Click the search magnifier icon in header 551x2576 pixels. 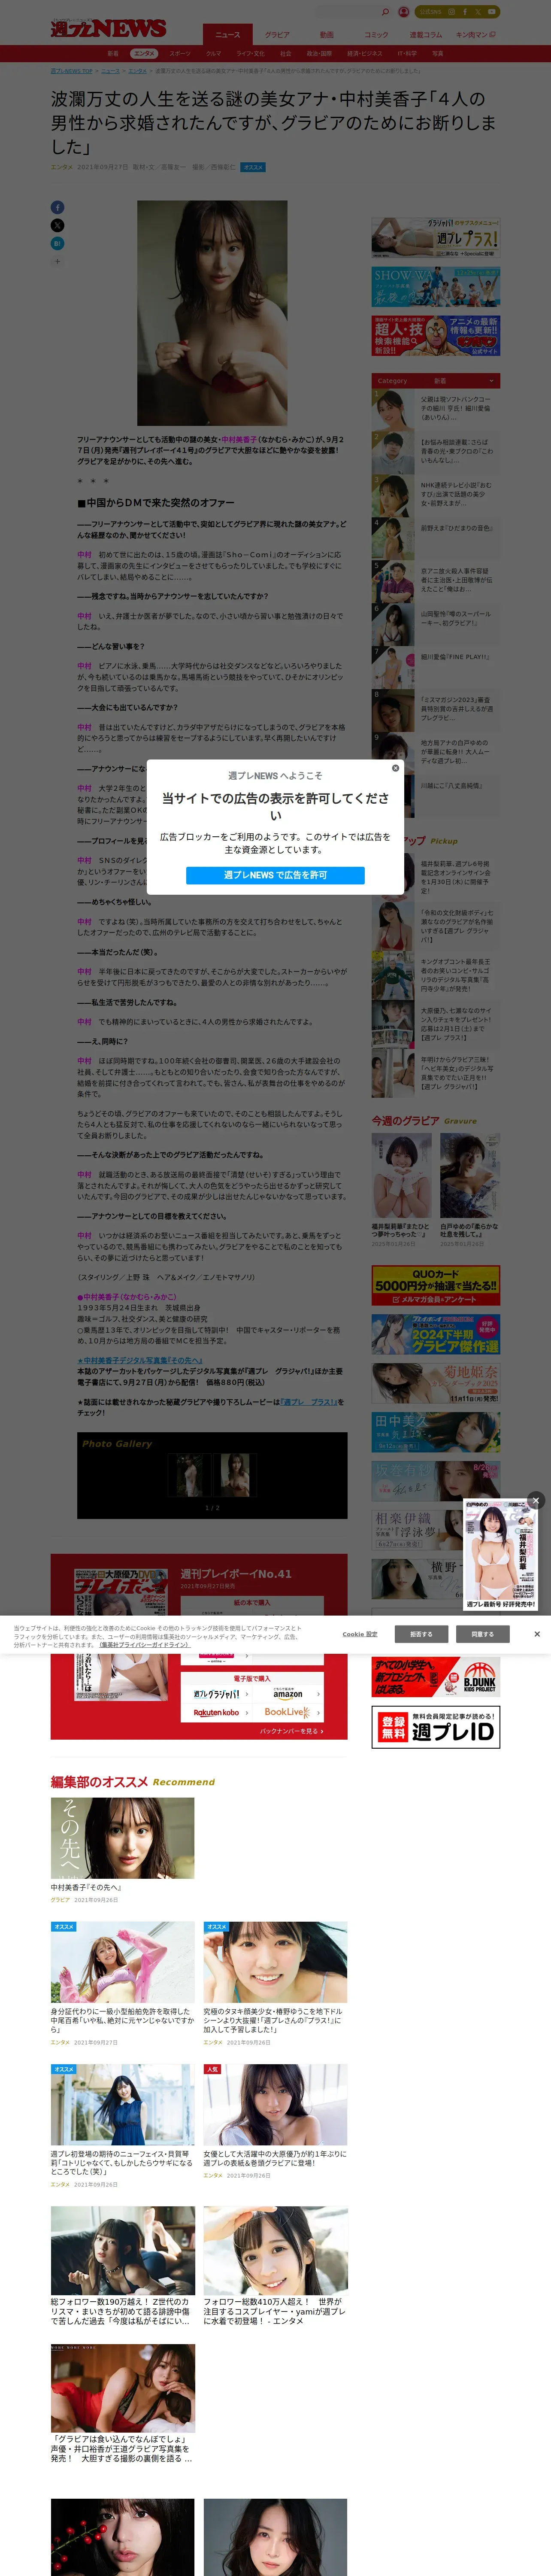[x=385, y=12]
